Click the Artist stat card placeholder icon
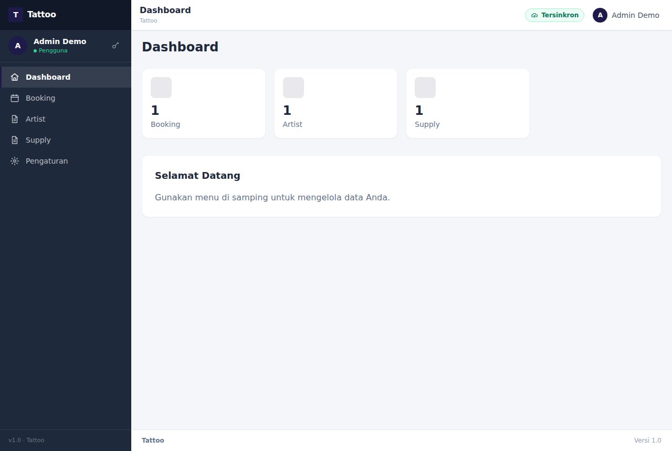 293,88
